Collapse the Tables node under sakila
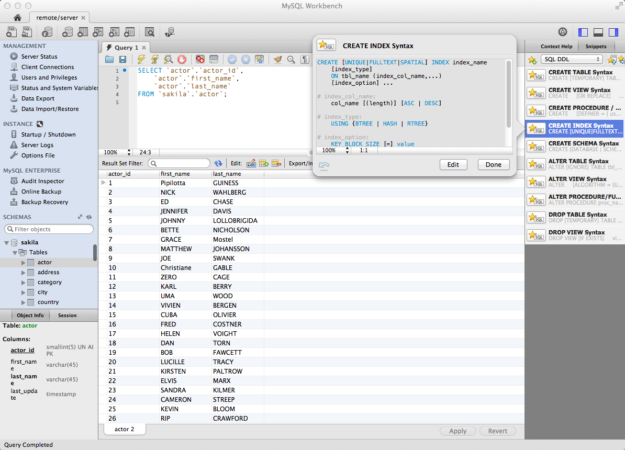Image resolution: width=625 pixels, height=450 pixels. pos(14,252)
